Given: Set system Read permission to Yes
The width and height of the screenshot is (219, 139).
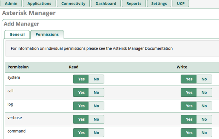Looking at the screenshot, I should coord(81,79).
